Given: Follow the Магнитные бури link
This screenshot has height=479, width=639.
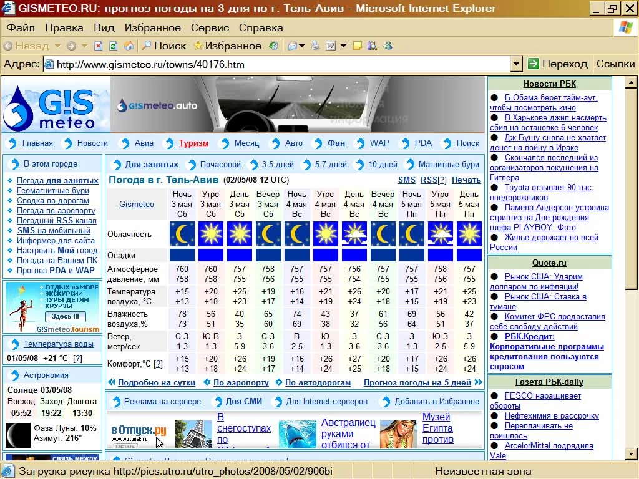Looking at the screenshot, I should coord(449,165).
